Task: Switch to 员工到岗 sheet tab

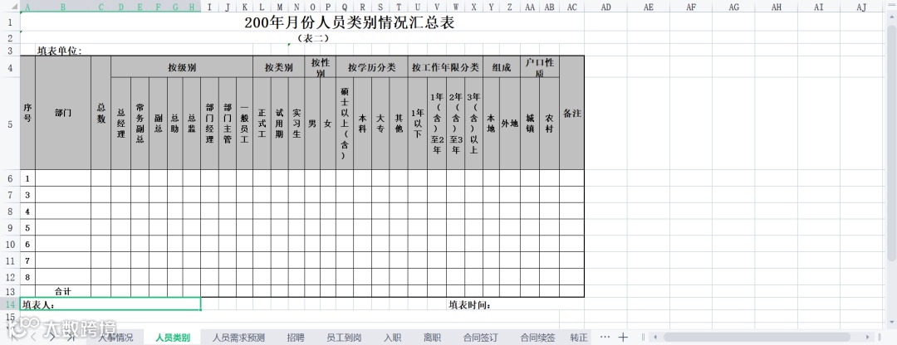Action: click(x=344, y=338)
